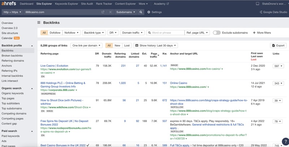Viewport: 289px width, 147px height.
Task: Collapse the Backlink profile section
Action: (x=32, y=46)
